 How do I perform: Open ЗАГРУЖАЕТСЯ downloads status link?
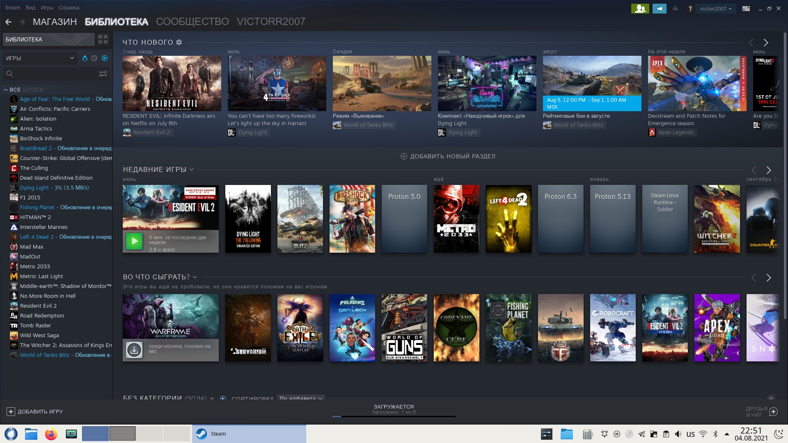394,406
